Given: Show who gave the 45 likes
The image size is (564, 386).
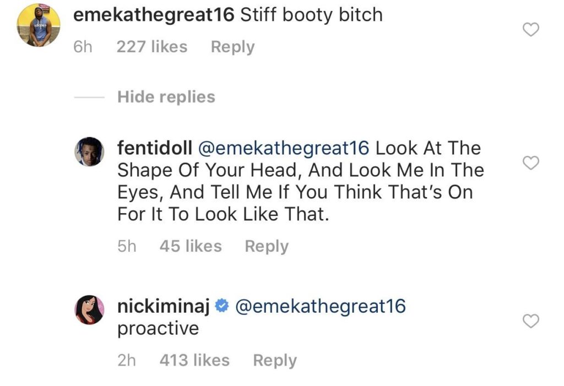Looking at the screenshot, I should pyautogui.click(x=191, y=246).
